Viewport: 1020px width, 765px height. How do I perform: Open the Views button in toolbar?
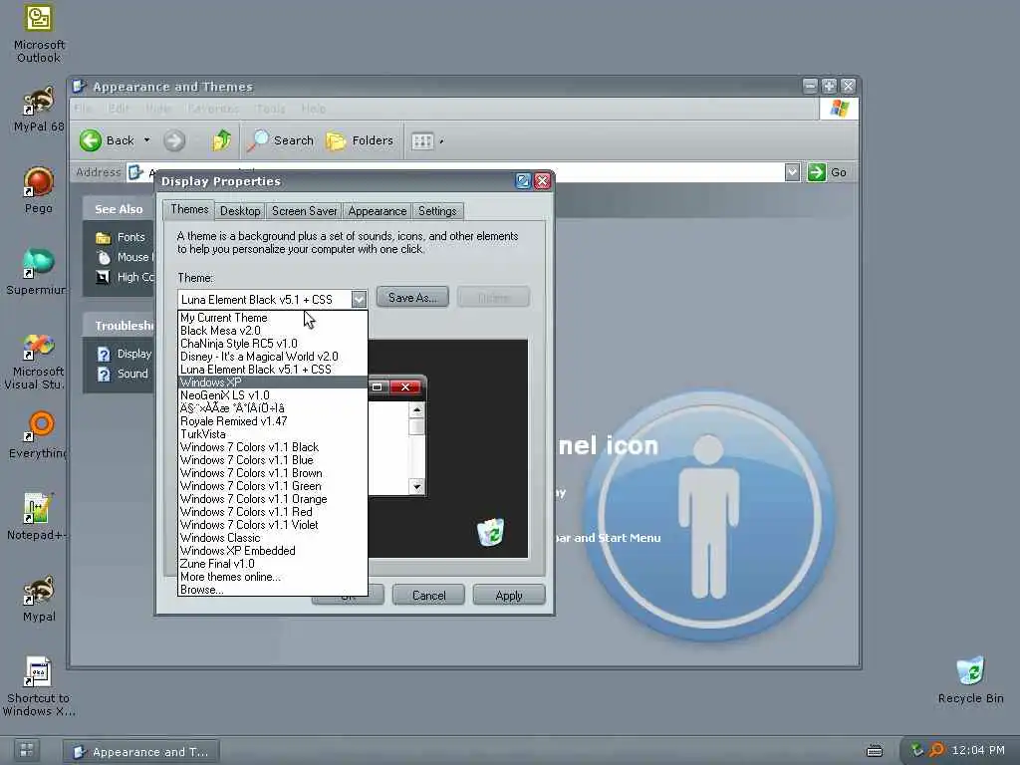point(422,141)
